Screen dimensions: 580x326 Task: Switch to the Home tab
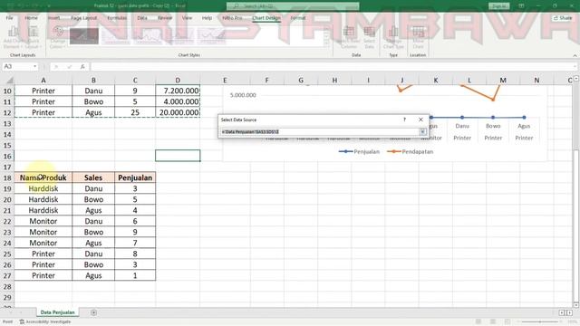click(31, 18)
